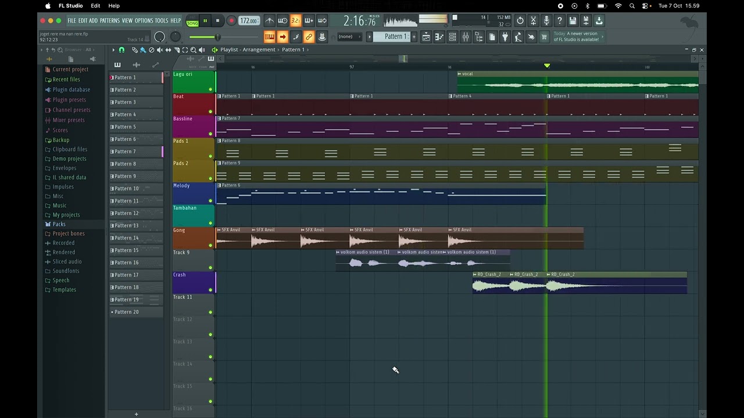The height and width of the screenshot is (418, 744).
Task: Toggle overdub blend recording icon
Action: pyautogui.click(x=309, y=21)
